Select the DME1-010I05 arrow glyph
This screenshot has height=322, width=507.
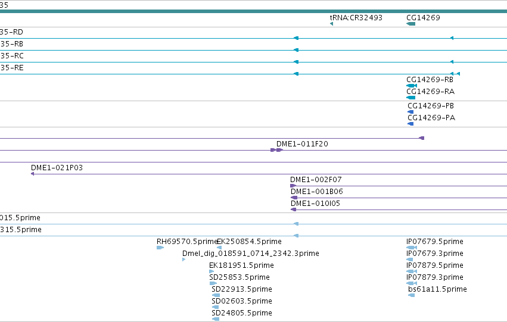(293, 210)
